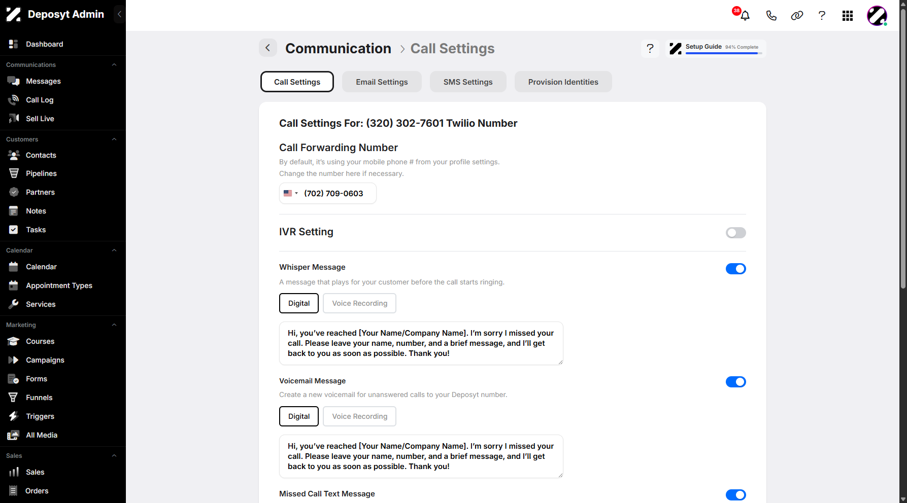Select Voice Recording for Whisper Message
This screenshot has width=907, height=503.
[x=360, y=303]
